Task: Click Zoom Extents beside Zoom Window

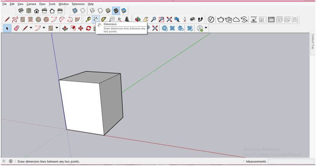Action: [169, 19]
